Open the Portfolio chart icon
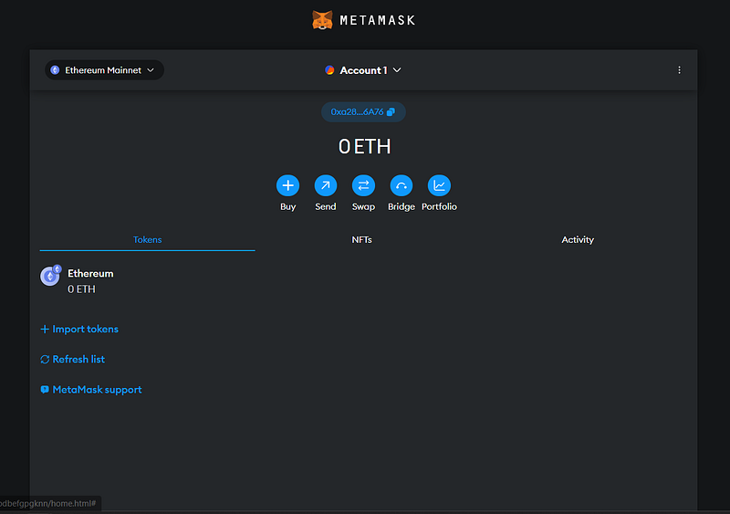Screen dimensions: 730x514 [x=439, y=185]
